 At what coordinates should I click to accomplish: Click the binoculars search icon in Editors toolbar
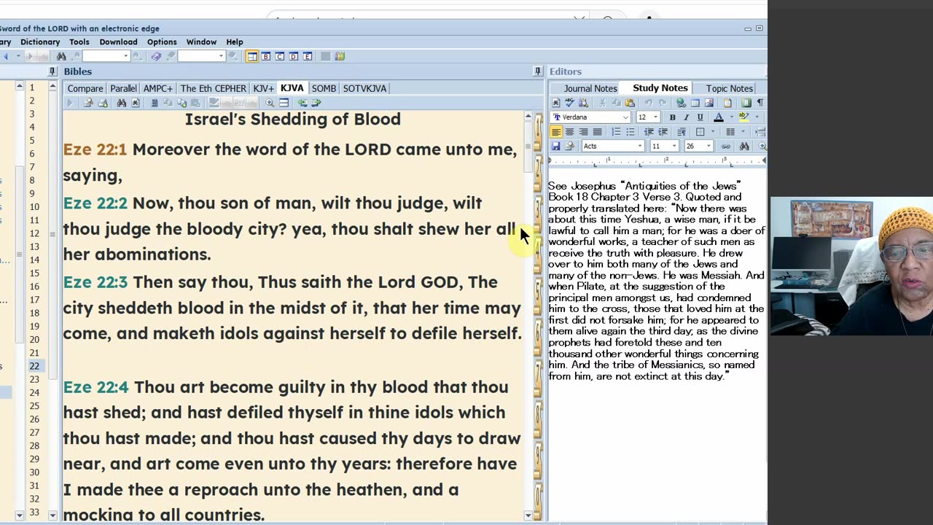[744, 146]
